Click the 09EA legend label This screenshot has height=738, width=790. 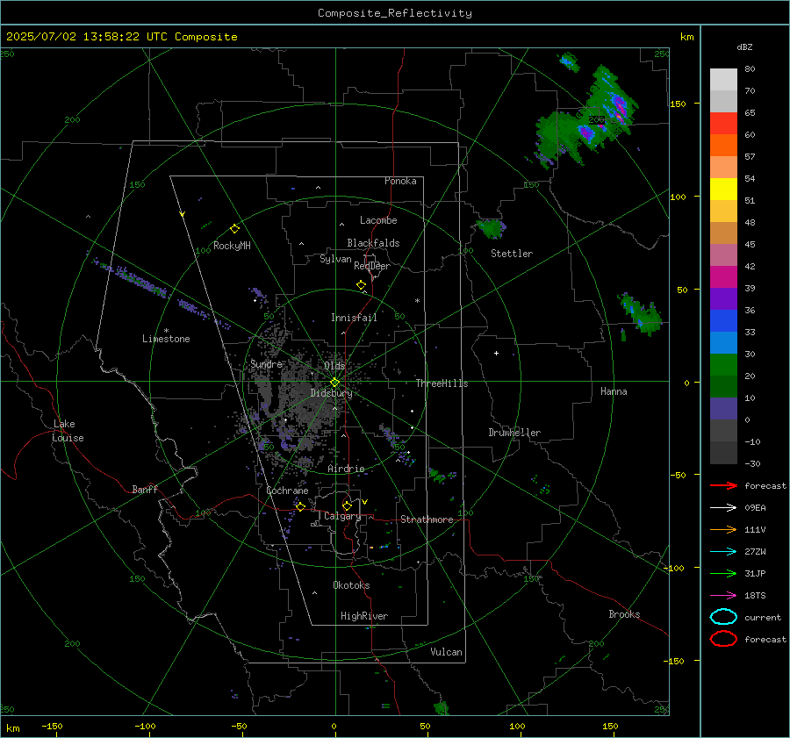click(755, 508)
